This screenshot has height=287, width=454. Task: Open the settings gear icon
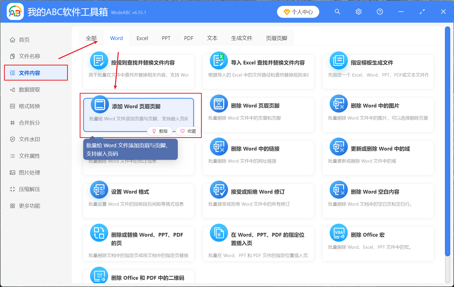358,12
